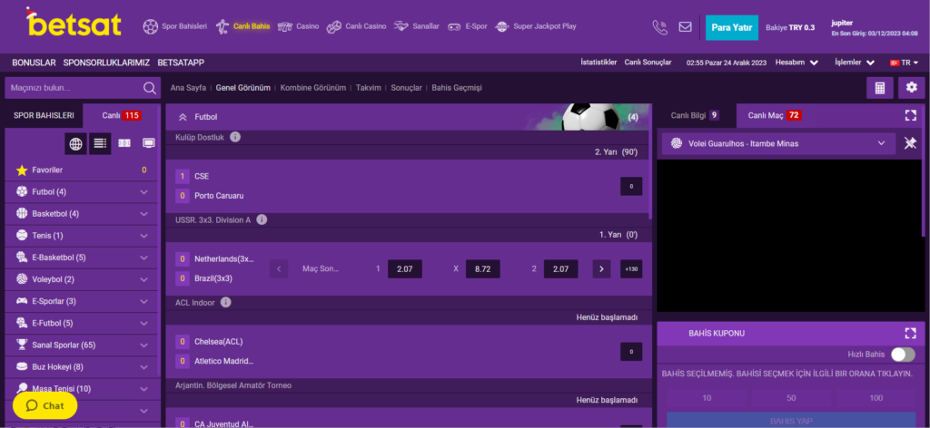Switch to the SPOR BAHISLERI tab
This screenshot has height=428, width=930.
tap(44, 115)
